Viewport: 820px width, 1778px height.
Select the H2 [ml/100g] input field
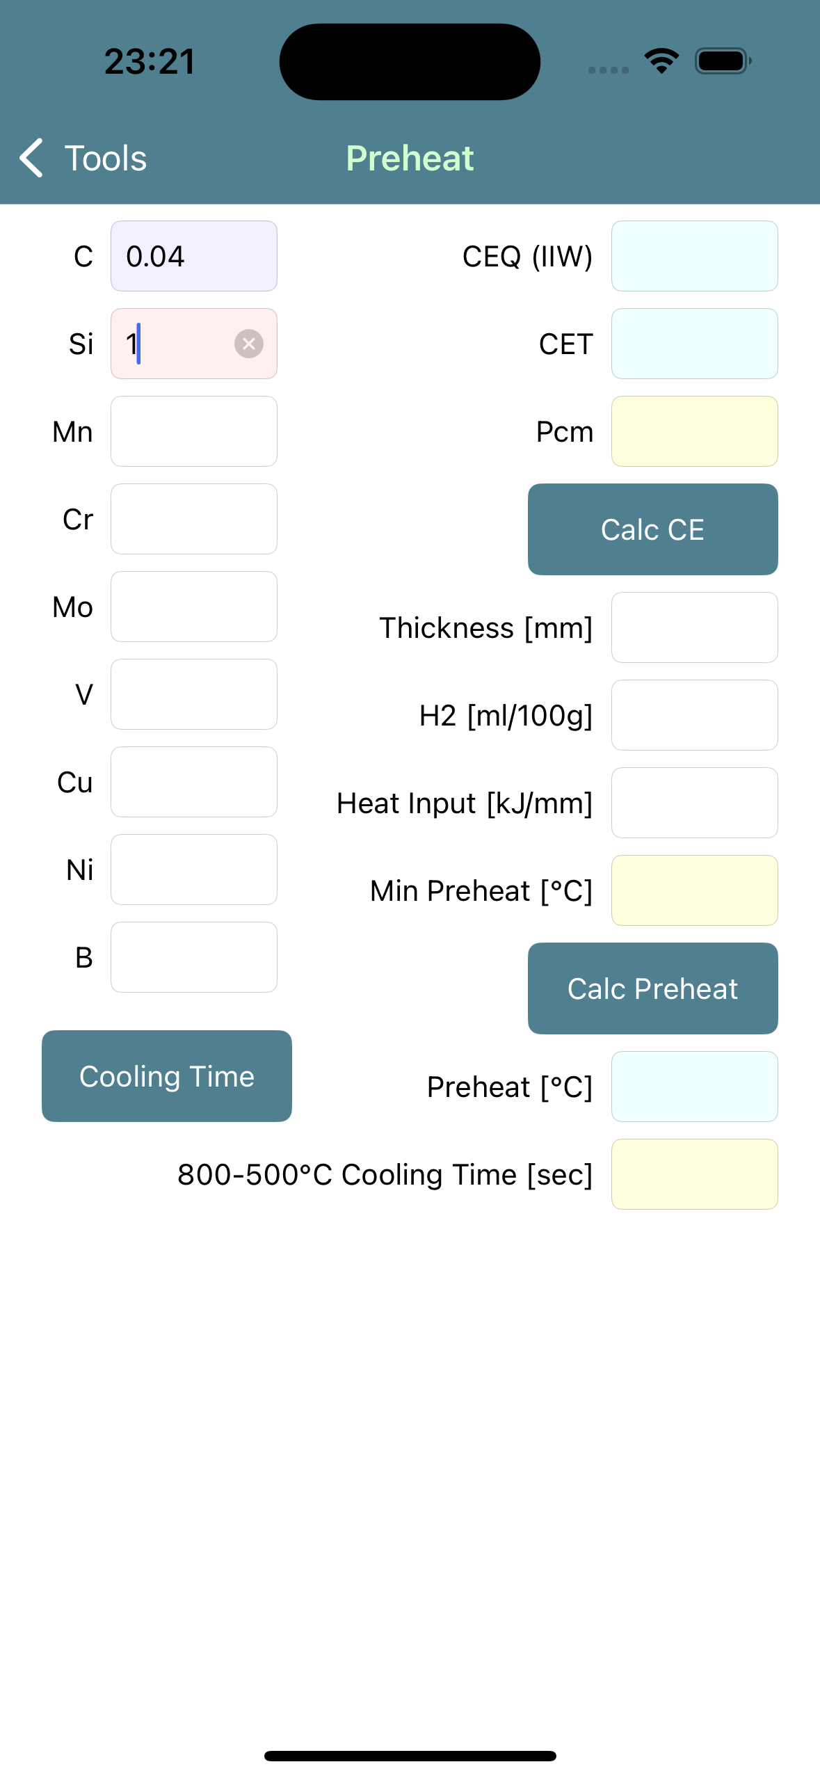click(695, 715)
